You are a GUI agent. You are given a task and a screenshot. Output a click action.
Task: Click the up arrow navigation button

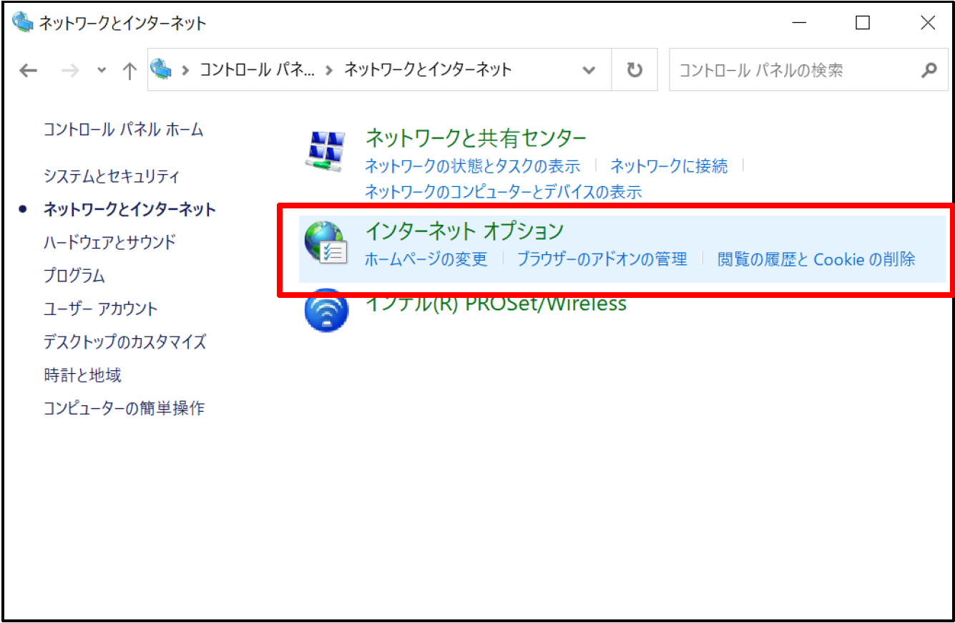point(129,70)
